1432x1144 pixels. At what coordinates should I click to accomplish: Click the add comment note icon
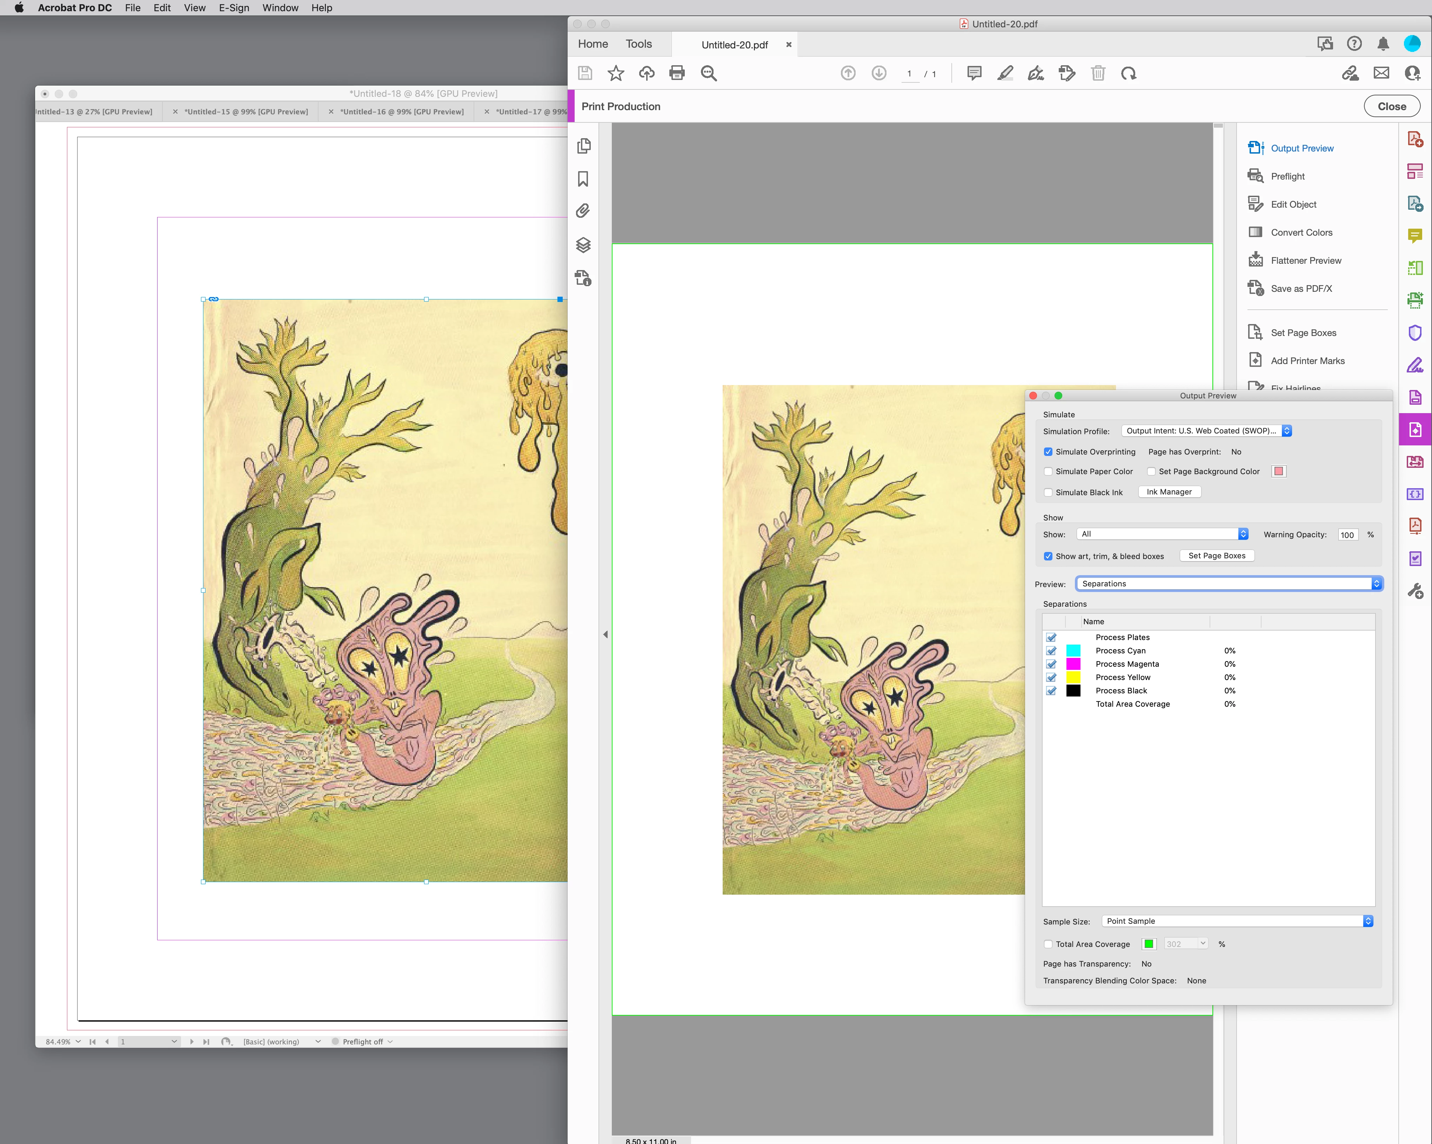click(974, 73)
